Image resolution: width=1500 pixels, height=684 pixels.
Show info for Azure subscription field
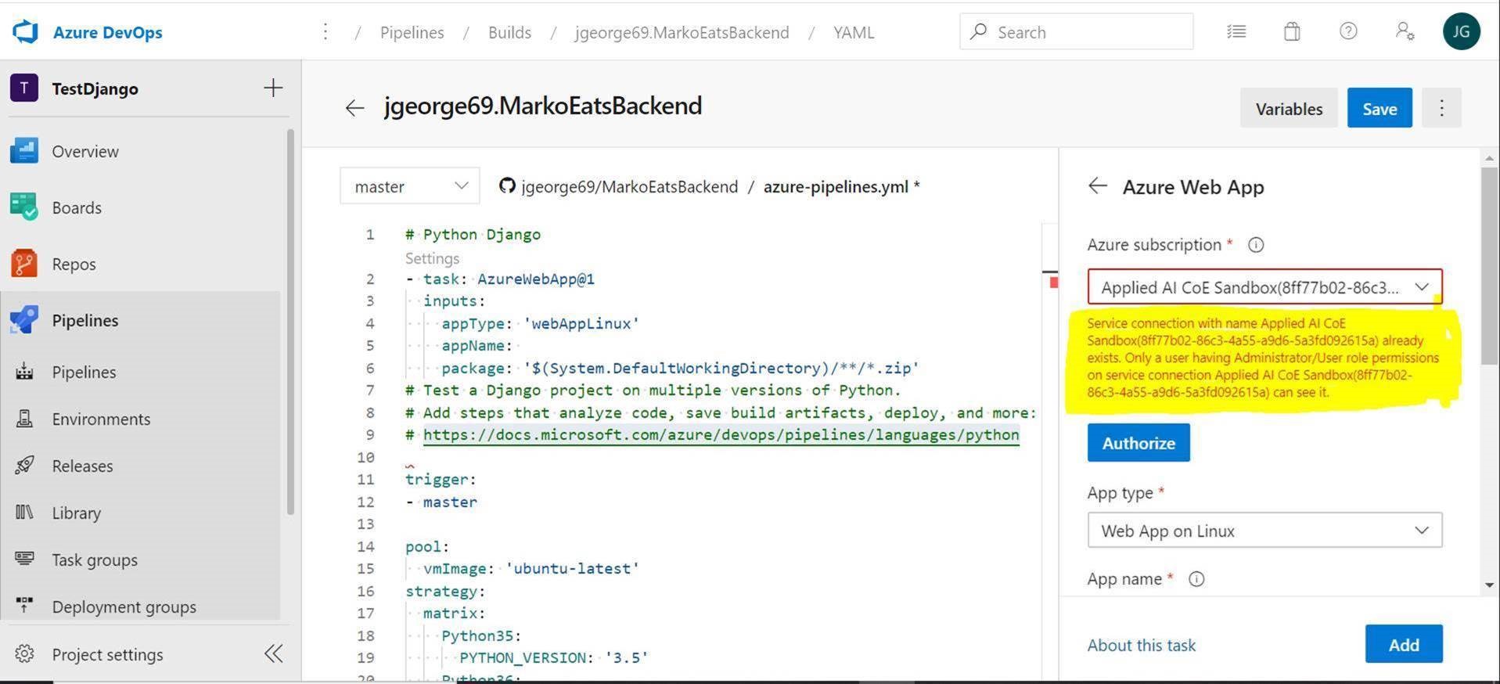(1256, 245)
